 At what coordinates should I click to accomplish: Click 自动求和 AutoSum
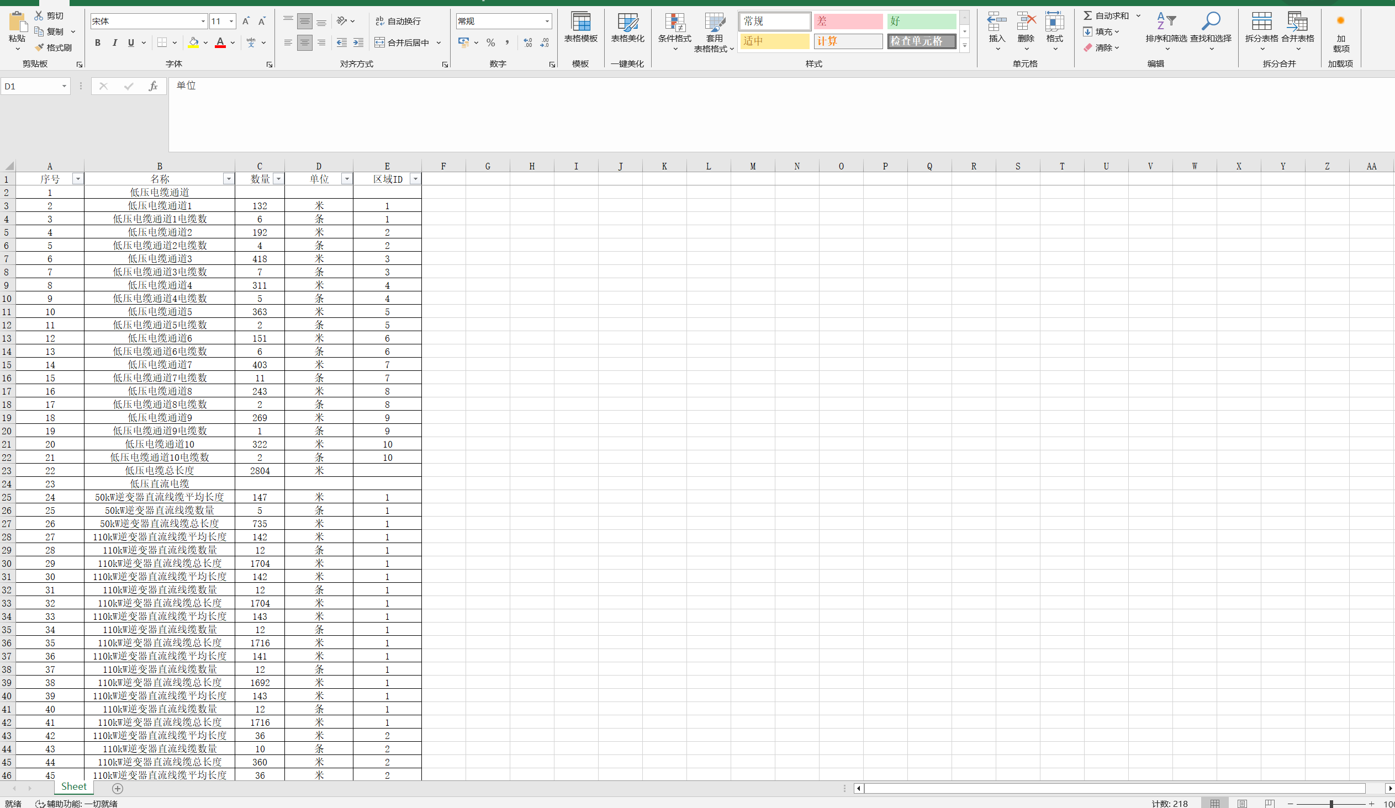click(x=1106, y=15)
